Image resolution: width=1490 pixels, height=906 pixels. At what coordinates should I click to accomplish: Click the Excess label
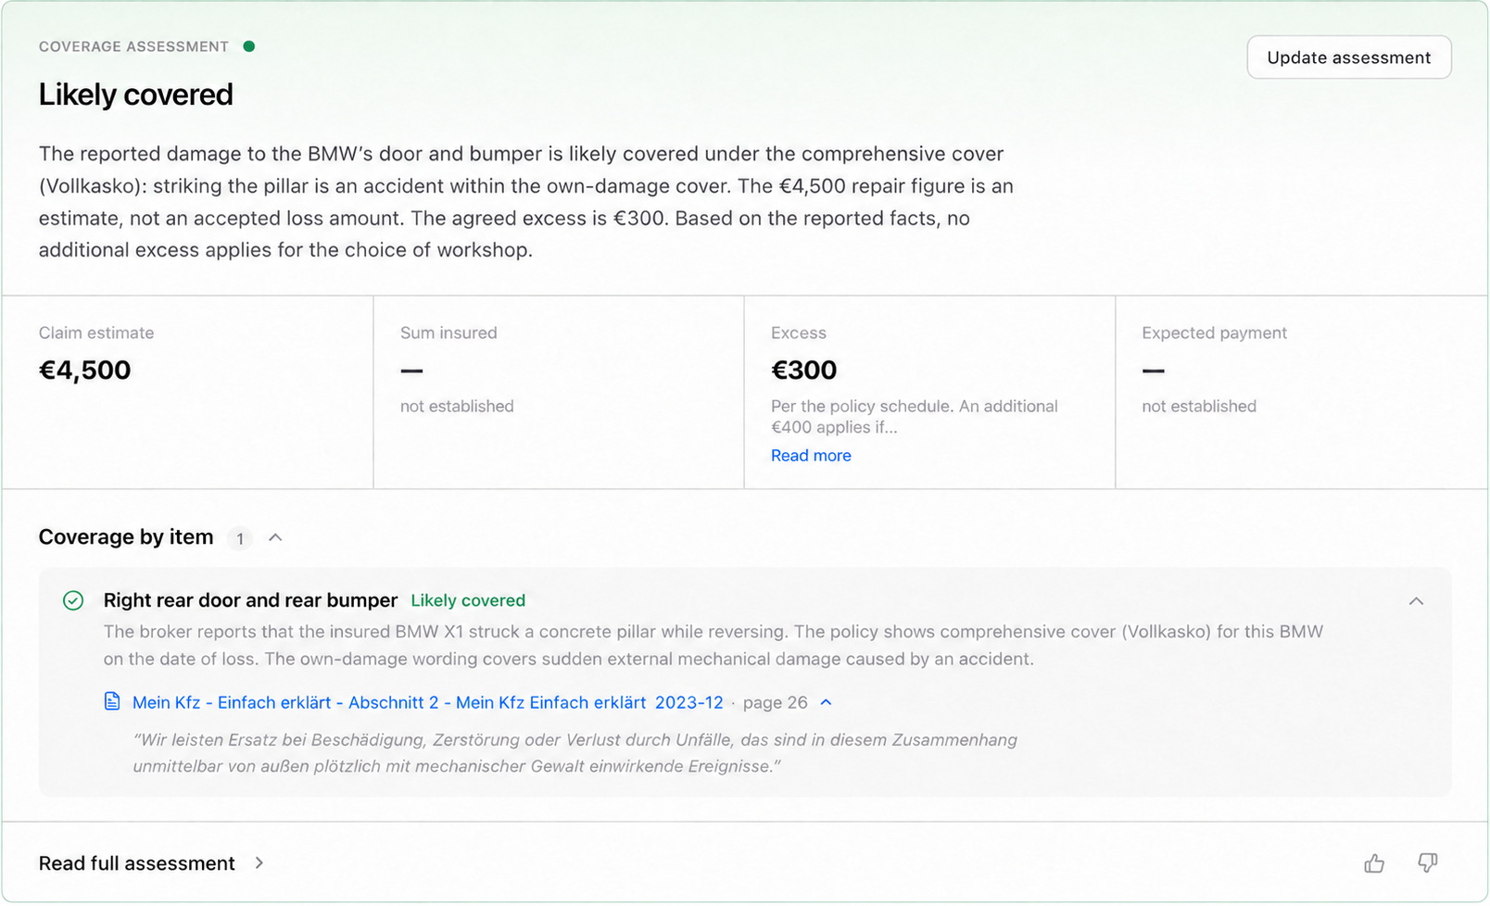[x=799, y=333]
